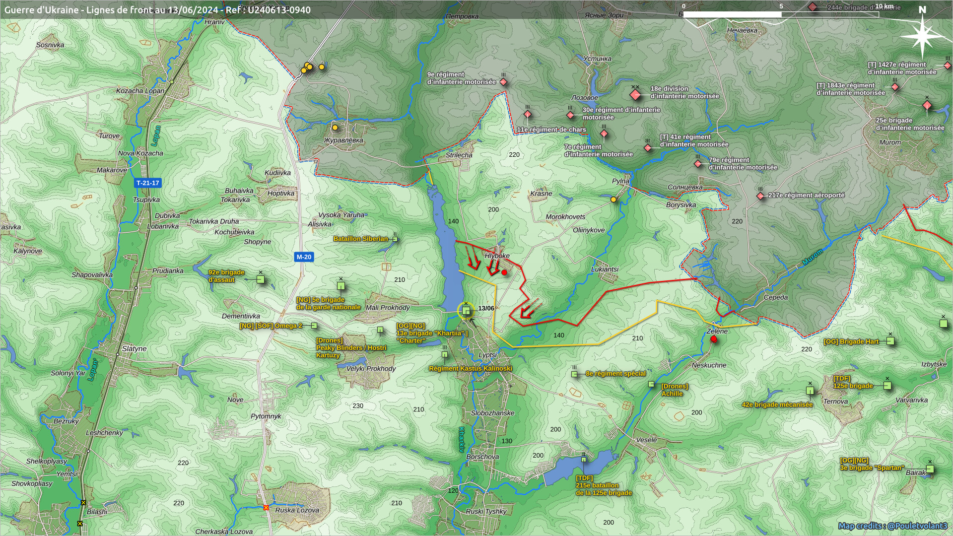Select the 92e brigade d'assaut unit square
This screenshot has width=953, height=536.
pos(261,279)
